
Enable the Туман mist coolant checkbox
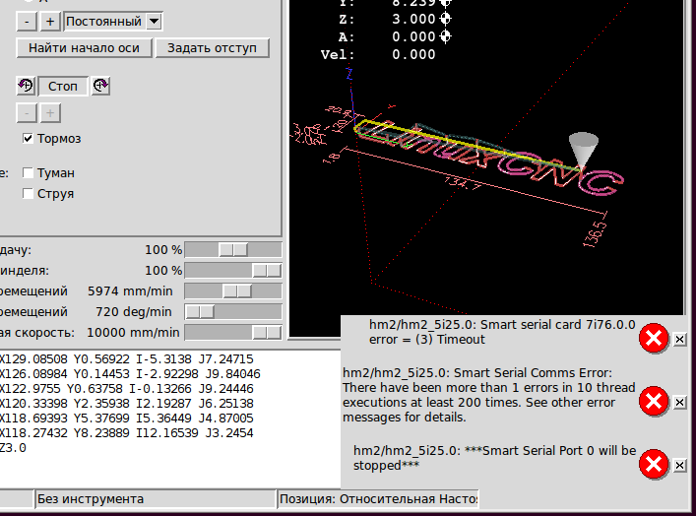28,172
